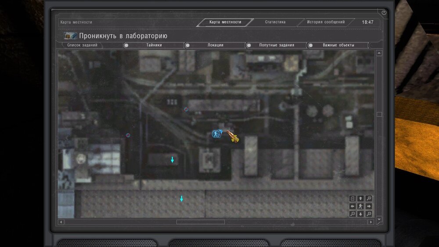Open the global map with the page icon
The height and width of the screenshot is (247, 439).
coord(353,198)
